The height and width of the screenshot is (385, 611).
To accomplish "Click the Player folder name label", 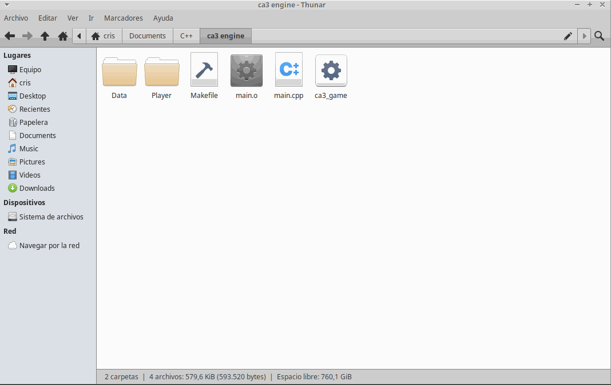I will tap(162, 96).
